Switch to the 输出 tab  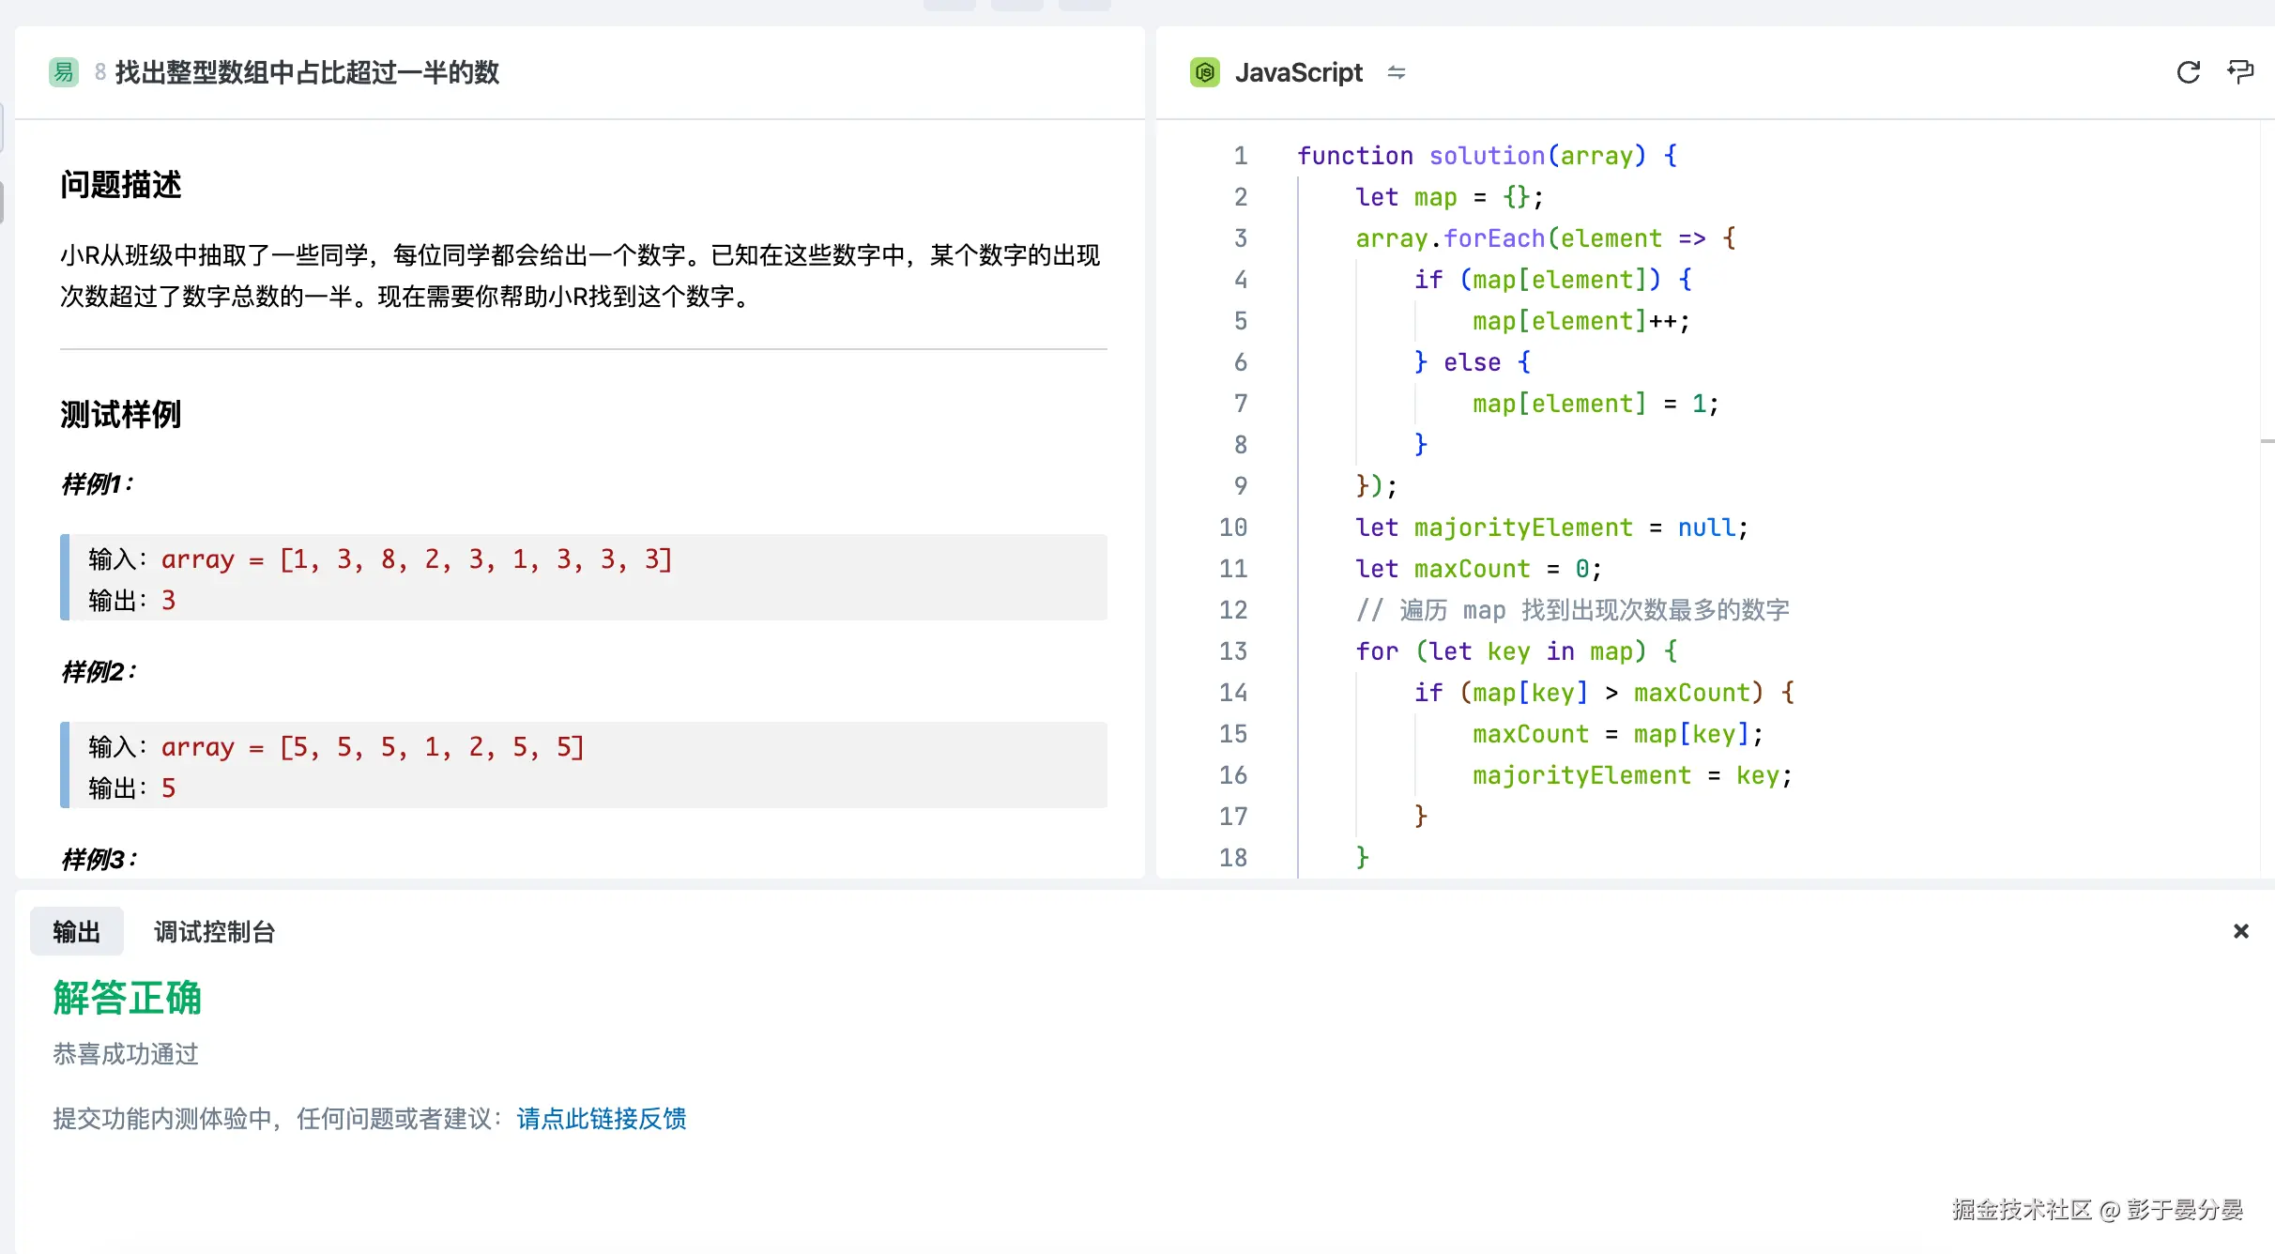(76, 931)
